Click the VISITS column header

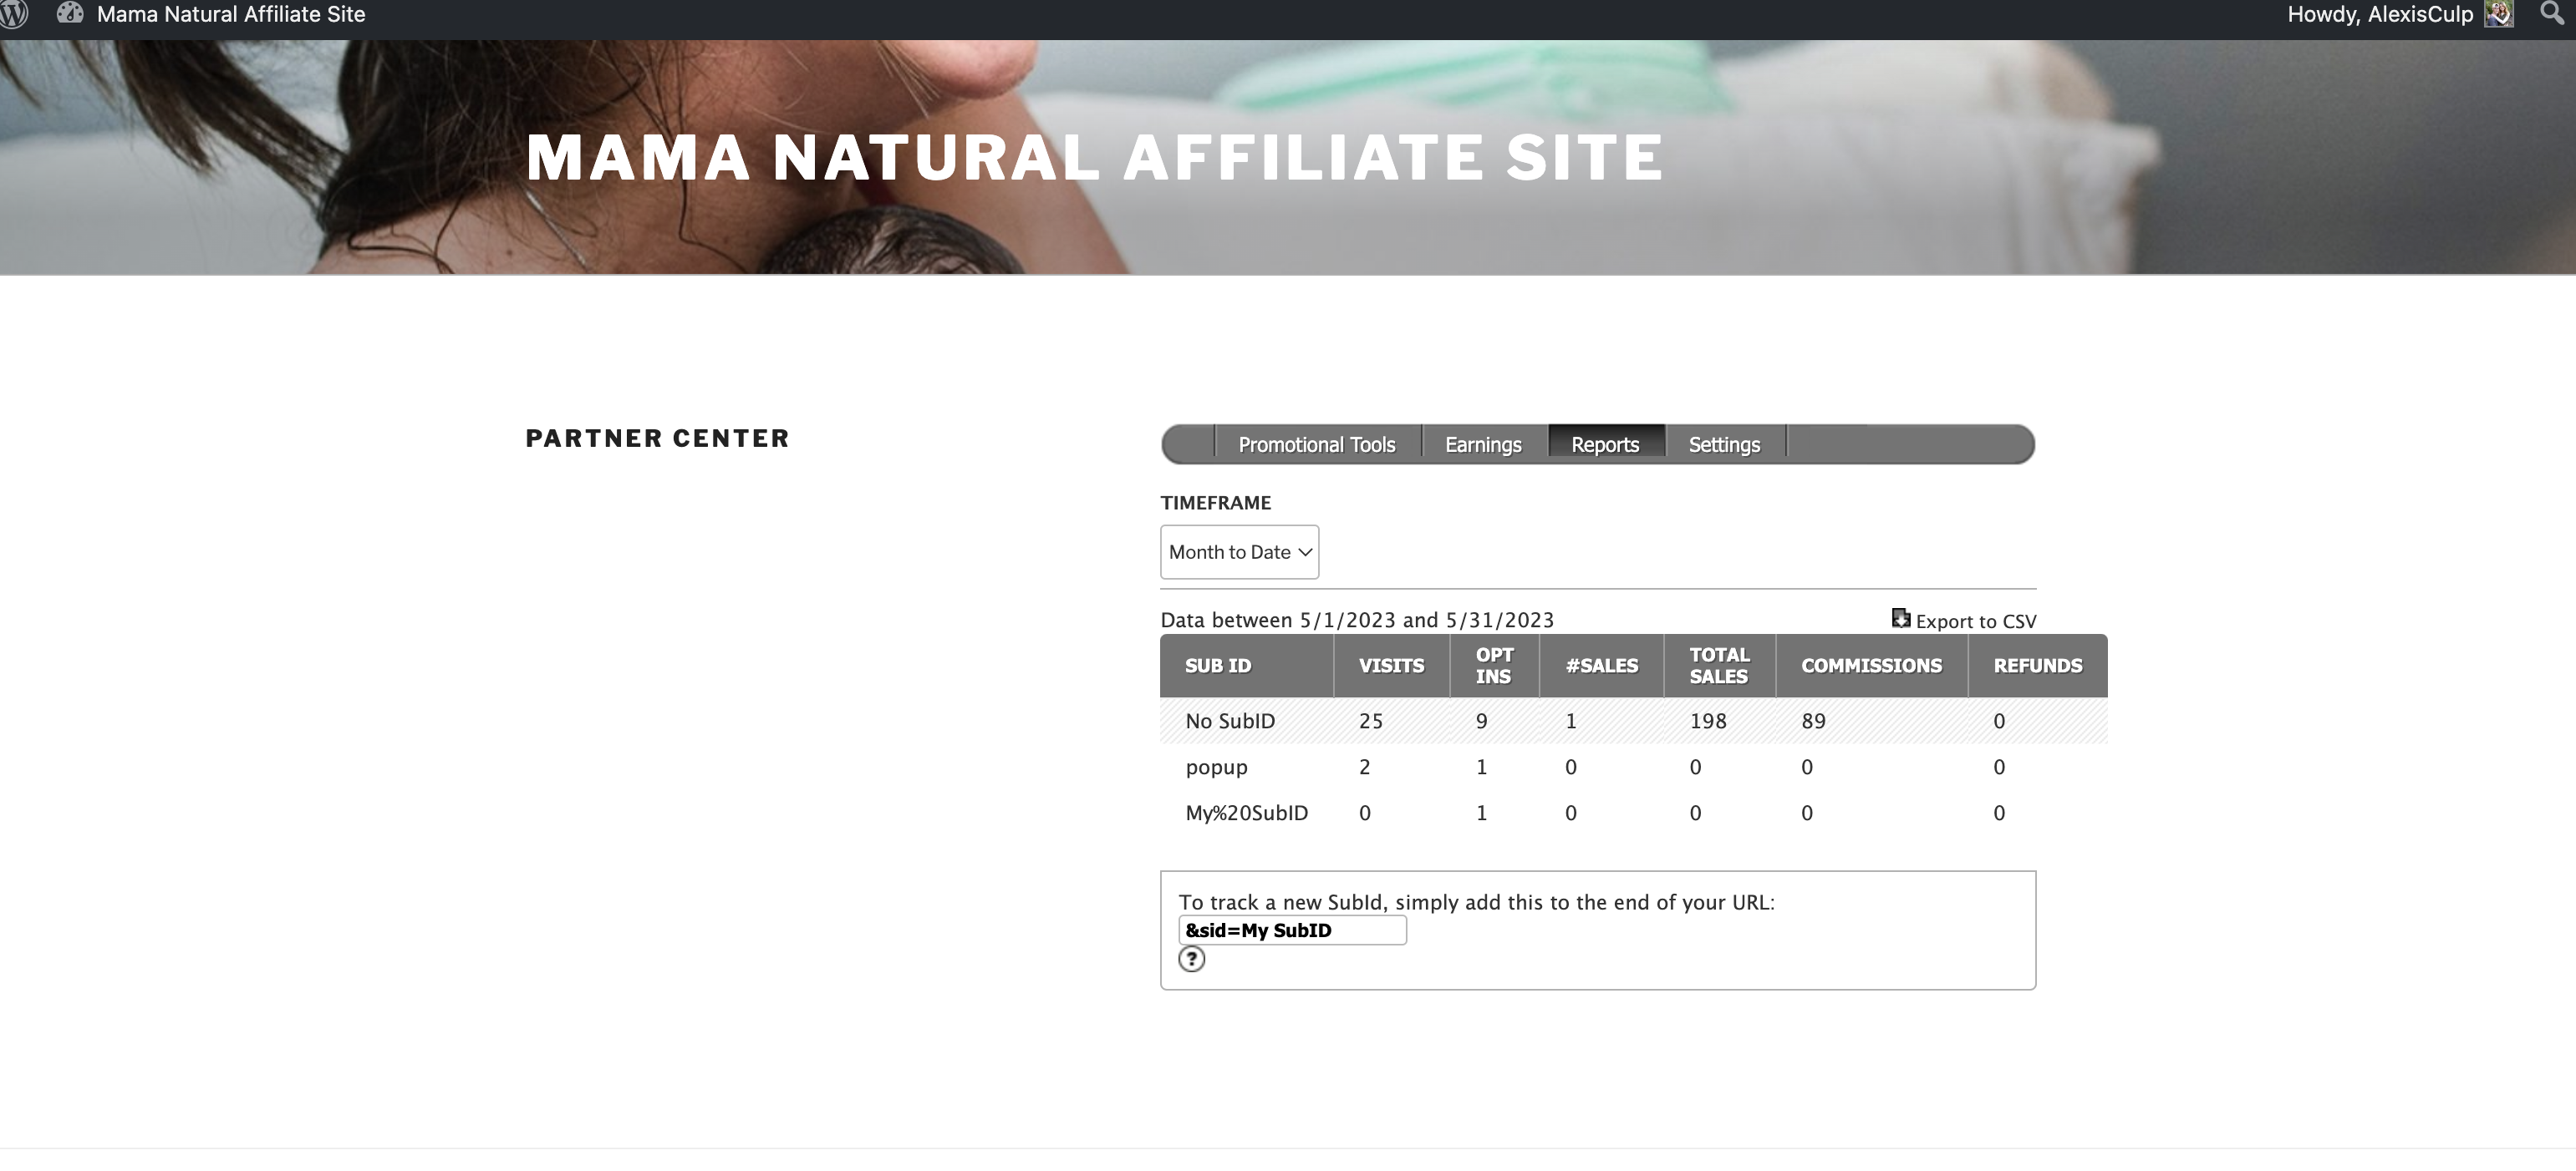point(1391,666)
